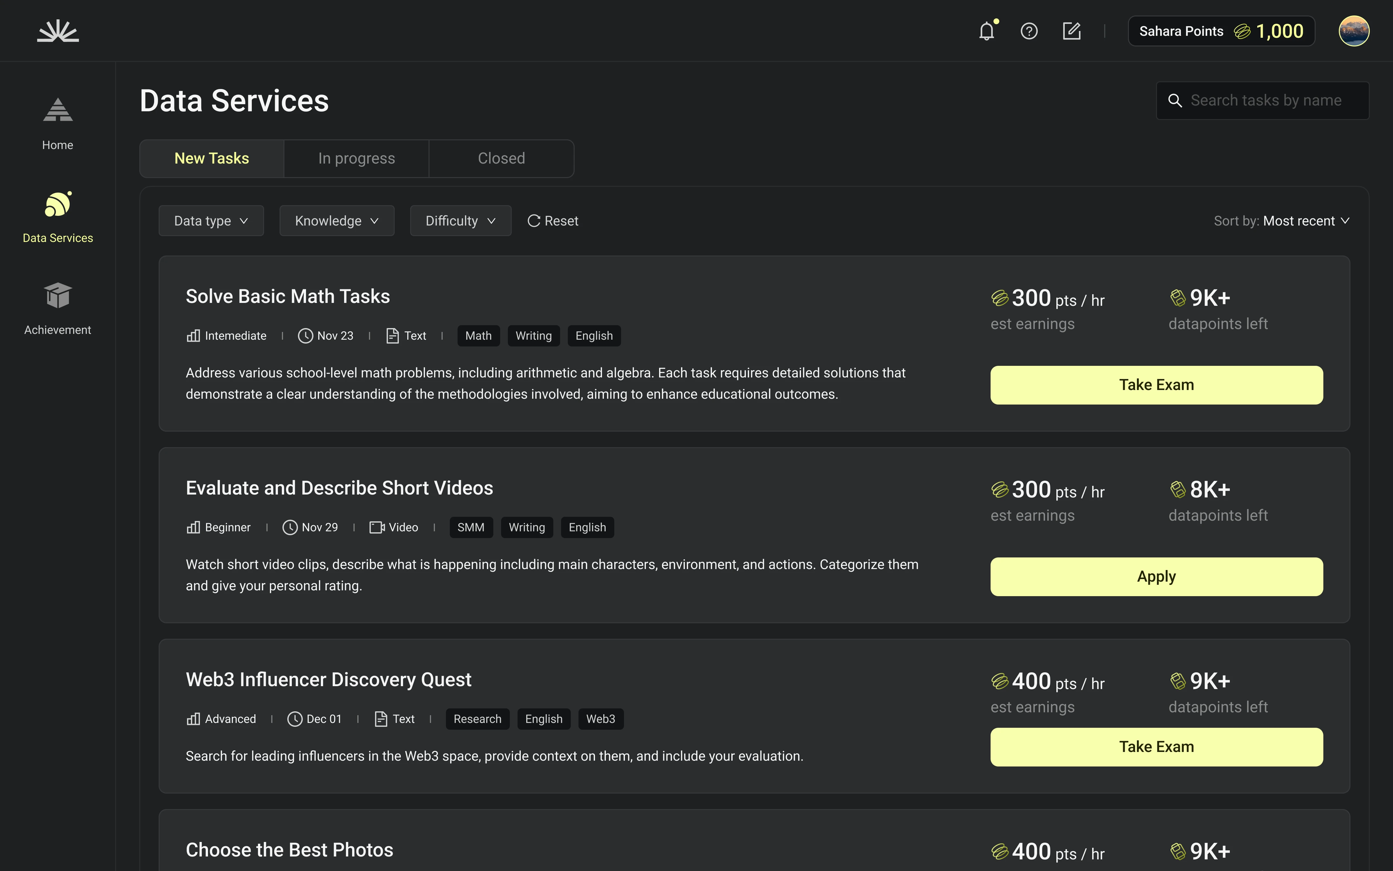Switch to the In progress tab
This screenshot has width=1393, height=871.
tap(356, 158)
